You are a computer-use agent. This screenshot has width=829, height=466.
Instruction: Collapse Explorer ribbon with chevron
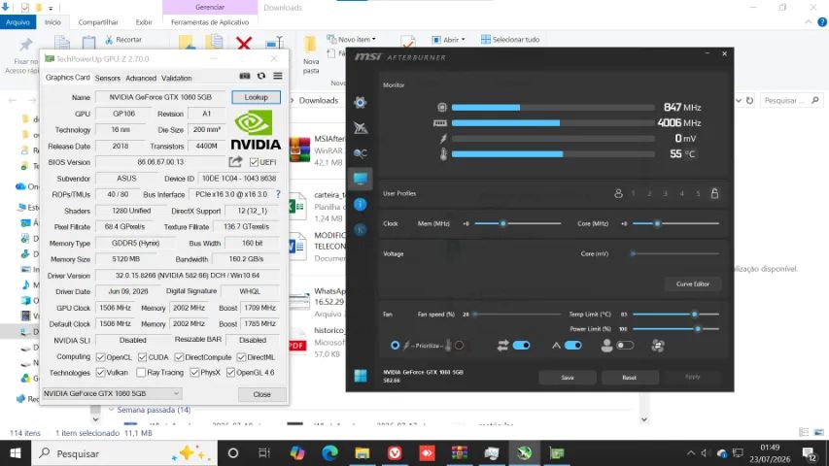[809, 22]
